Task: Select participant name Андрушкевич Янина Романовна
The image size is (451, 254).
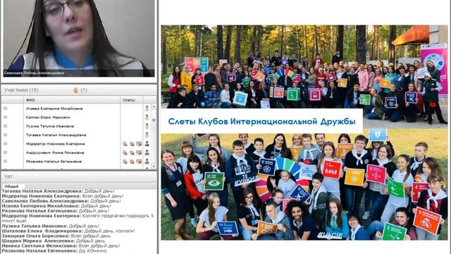Action: coord(55,152)
